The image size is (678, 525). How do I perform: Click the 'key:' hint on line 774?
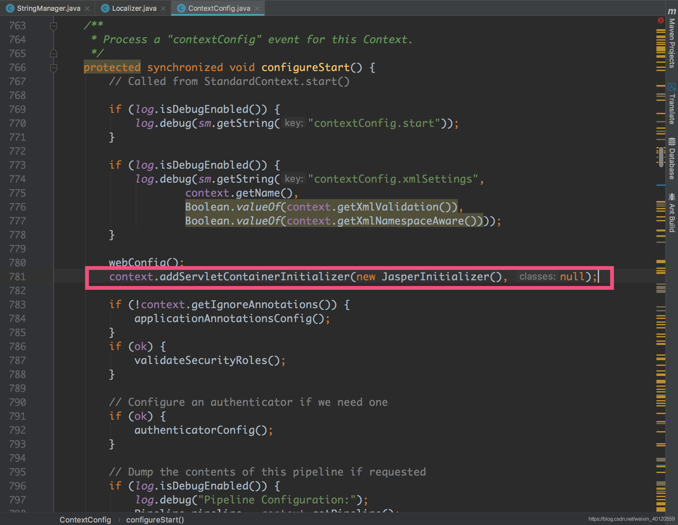[x=294, y=179]
